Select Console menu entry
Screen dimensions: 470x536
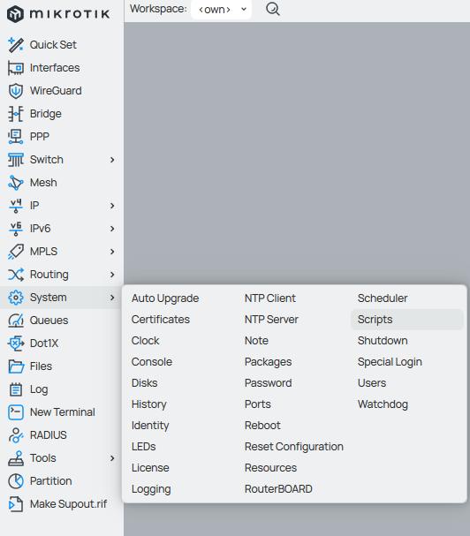pyautogui.click(x=152, y=362)
